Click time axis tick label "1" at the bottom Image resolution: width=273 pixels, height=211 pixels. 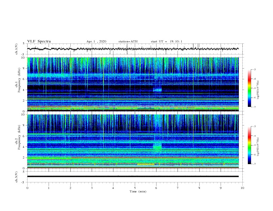pos(49,188)
